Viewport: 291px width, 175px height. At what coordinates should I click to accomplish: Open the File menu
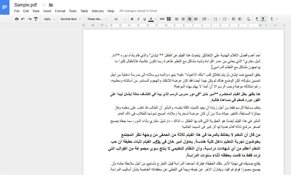(17, 11)
